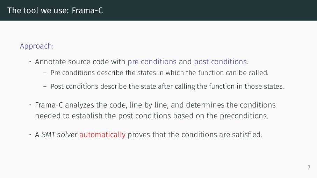Click the word 'Frama-C' in the title bar

(87, 10)
